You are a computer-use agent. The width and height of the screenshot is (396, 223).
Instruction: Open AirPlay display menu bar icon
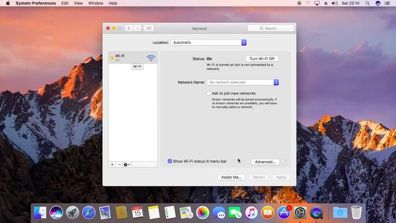tap(317, 3)
